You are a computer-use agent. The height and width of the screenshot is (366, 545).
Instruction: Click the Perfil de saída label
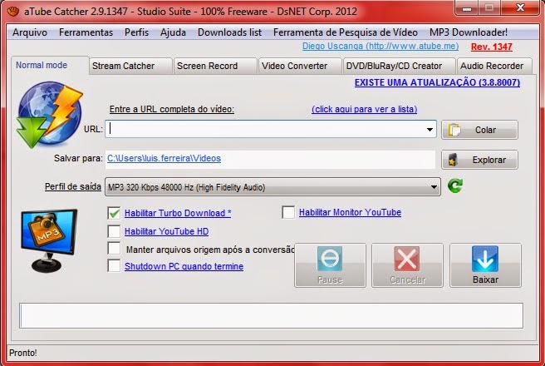pos(73,186)
